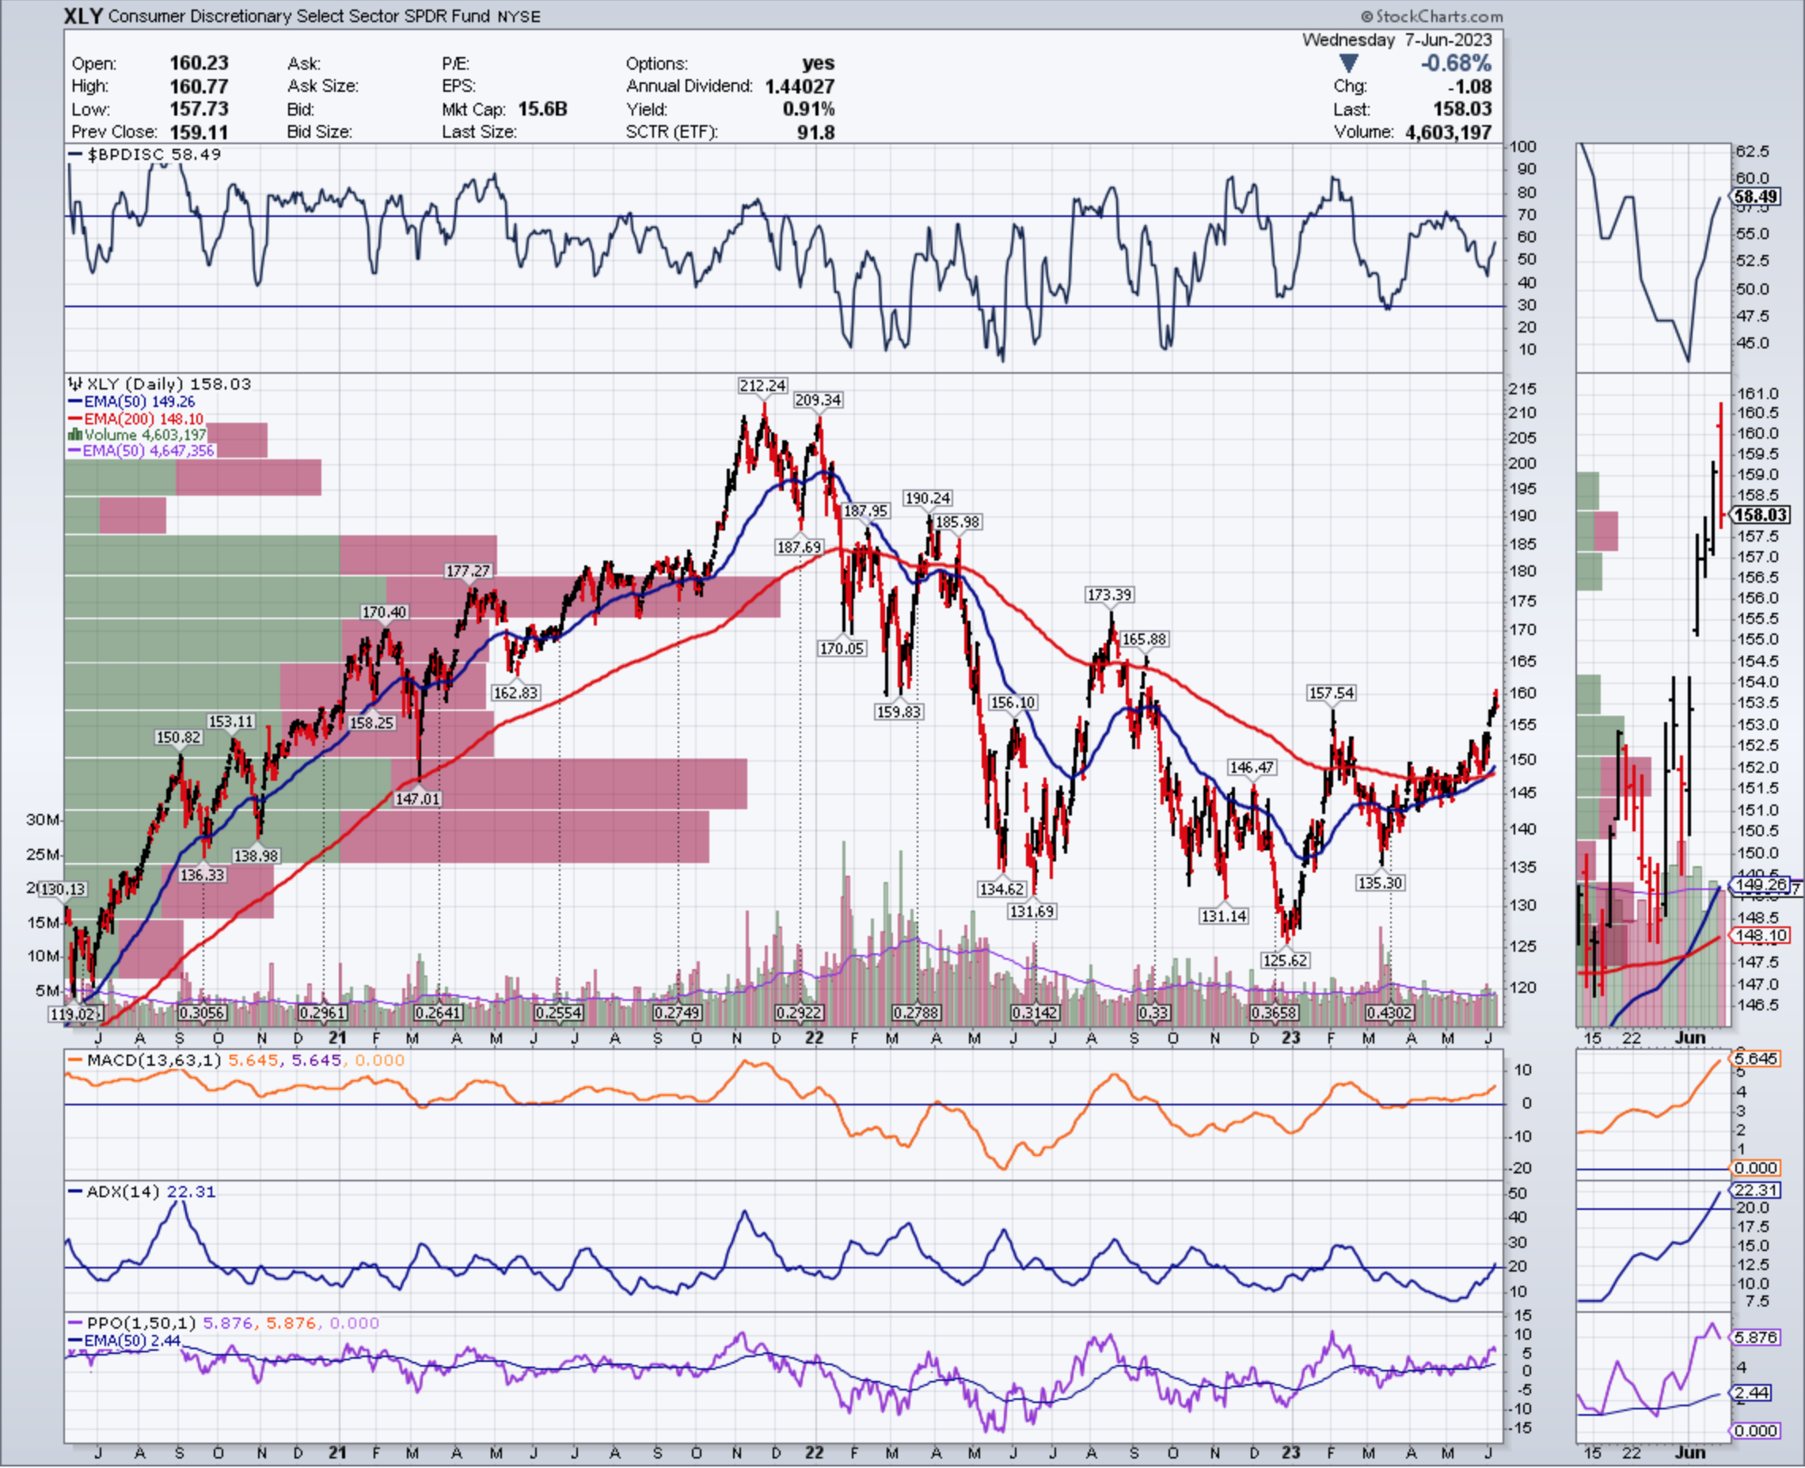The image size is (1805, 1468).
Task: Click the 147.01 low label
Action: 418,798
